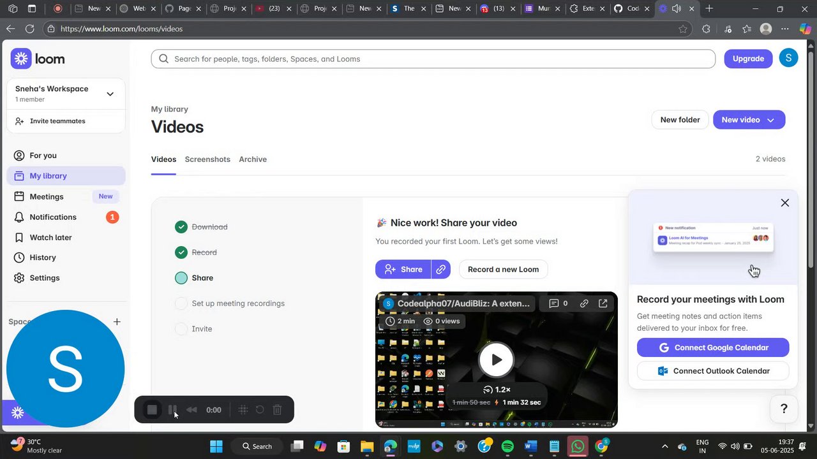Pause the Loom recording

[x=172, y=410]
